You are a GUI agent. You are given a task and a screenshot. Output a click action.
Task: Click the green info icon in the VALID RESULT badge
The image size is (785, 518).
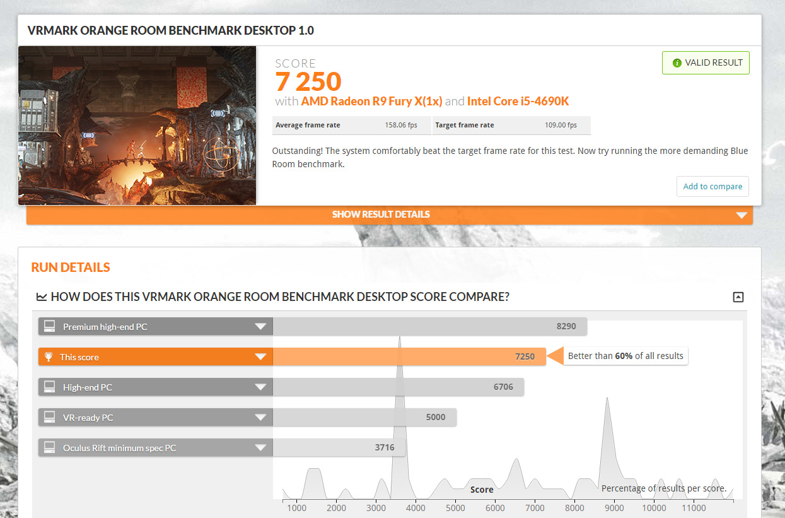coord(677,62)
